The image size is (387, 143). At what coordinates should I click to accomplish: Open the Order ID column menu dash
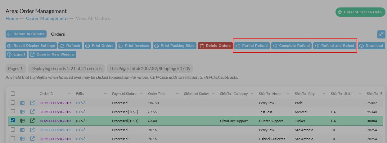pos(69,94)
